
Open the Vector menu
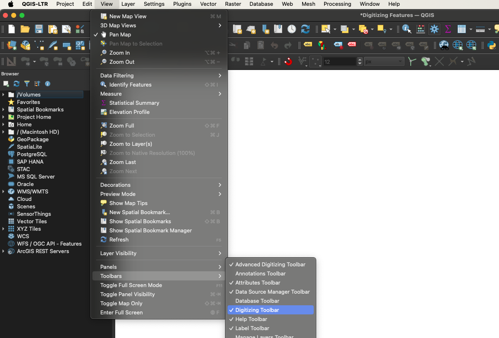coord(208,4)
